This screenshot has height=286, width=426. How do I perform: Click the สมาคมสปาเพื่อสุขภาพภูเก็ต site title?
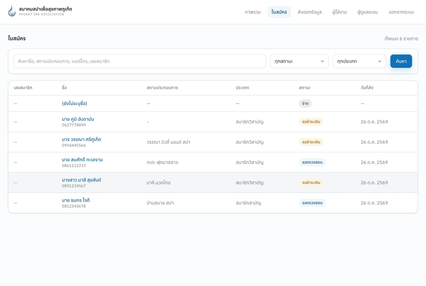pos(45,9)
